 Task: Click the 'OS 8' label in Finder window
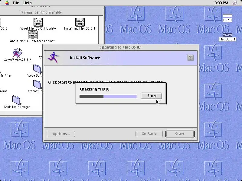pyautogui.click(x=4, y=28)
